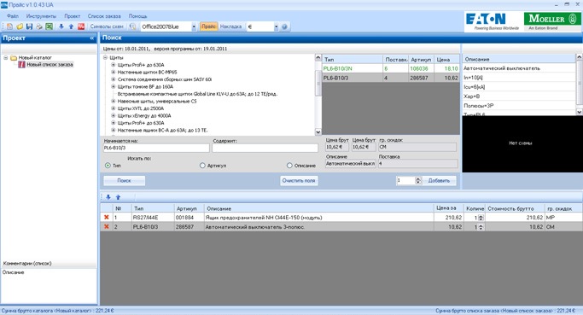
Task: Open the Список заказа menu
Action: pyautogui.click(x=104, y=16)
